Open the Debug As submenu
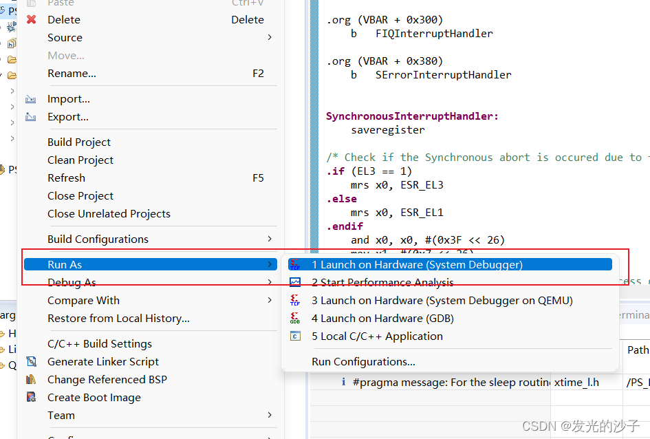 [151, 282]
